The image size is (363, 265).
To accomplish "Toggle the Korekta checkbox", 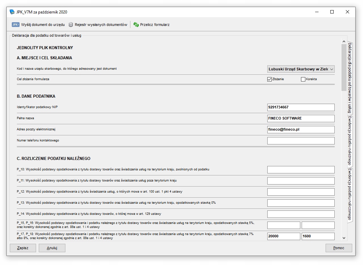I will pos(303,79).
